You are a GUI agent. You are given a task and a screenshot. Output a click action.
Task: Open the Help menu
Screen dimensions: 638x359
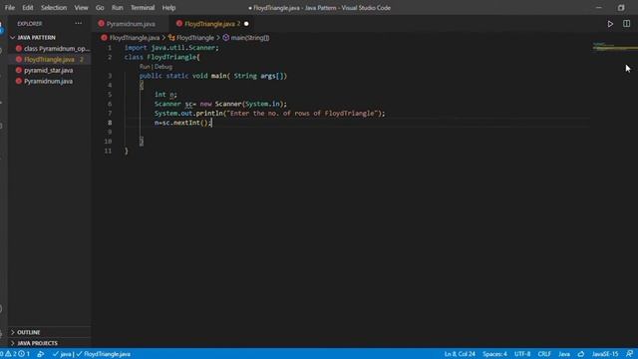[x=168, y=8]
